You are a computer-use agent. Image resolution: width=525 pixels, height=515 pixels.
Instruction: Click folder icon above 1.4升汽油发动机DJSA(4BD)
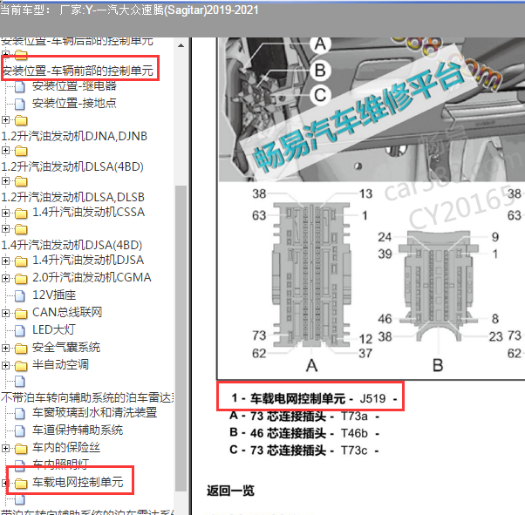coord(21,229)
